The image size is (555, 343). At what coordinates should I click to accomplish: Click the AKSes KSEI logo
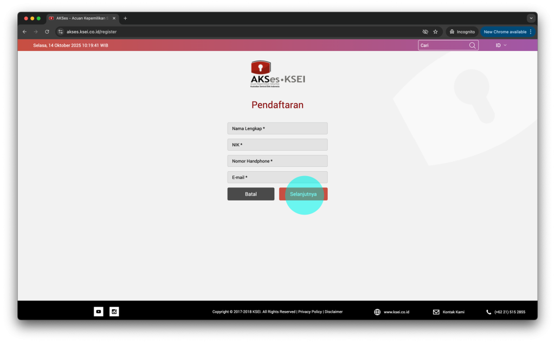(277, 74)
